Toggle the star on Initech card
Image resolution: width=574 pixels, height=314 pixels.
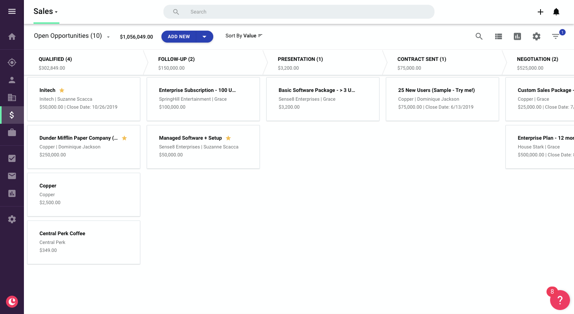click(62, 90)
